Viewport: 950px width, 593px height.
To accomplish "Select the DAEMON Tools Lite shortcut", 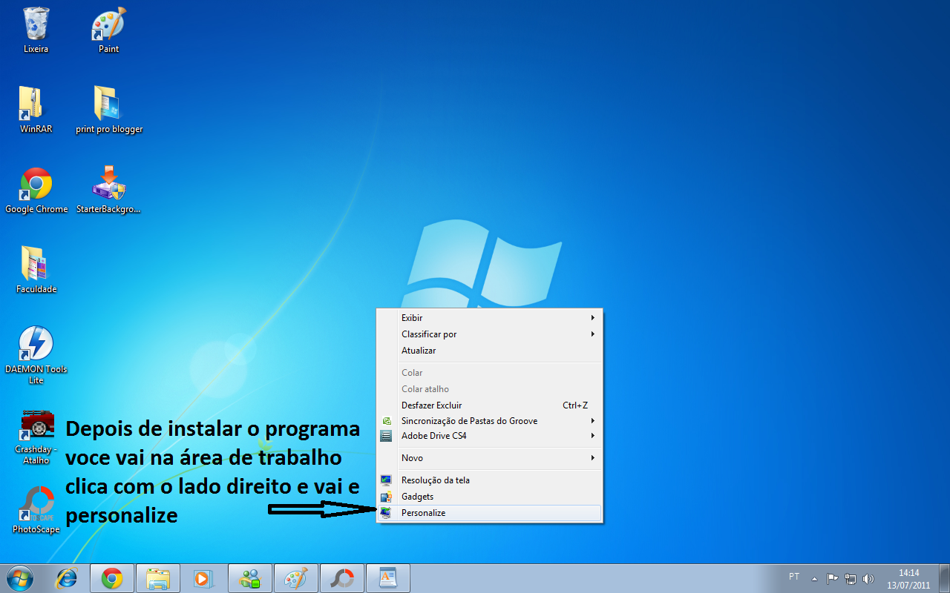I will point(36,355).
